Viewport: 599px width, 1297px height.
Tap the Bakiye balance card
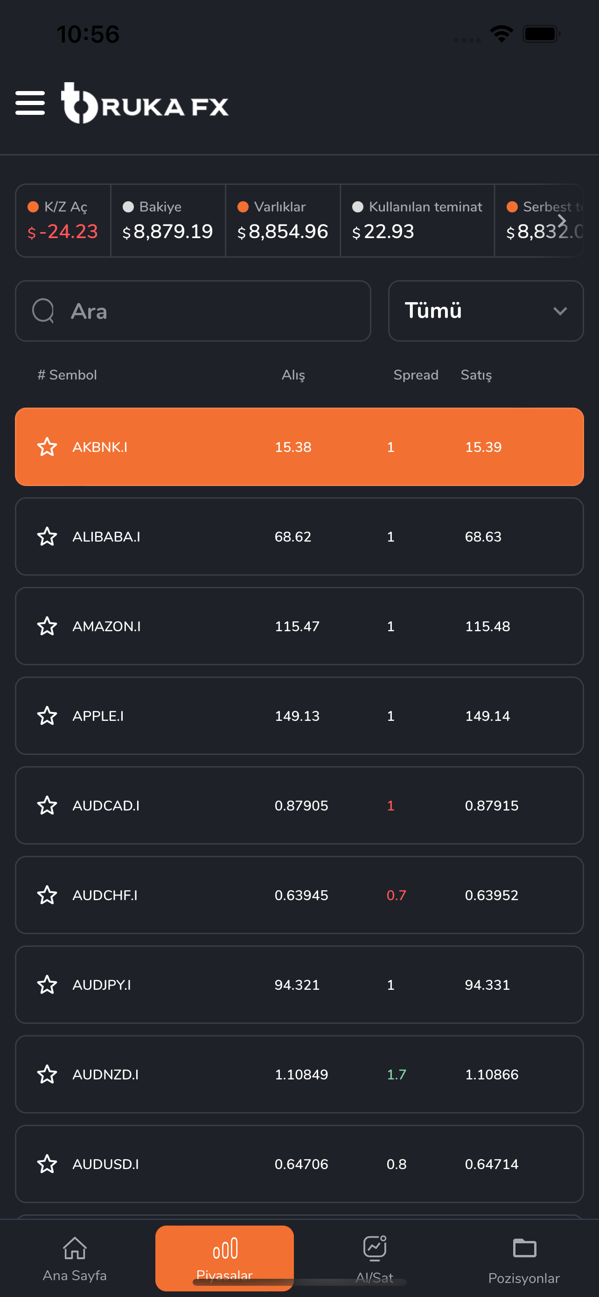[x=168, y=220]
